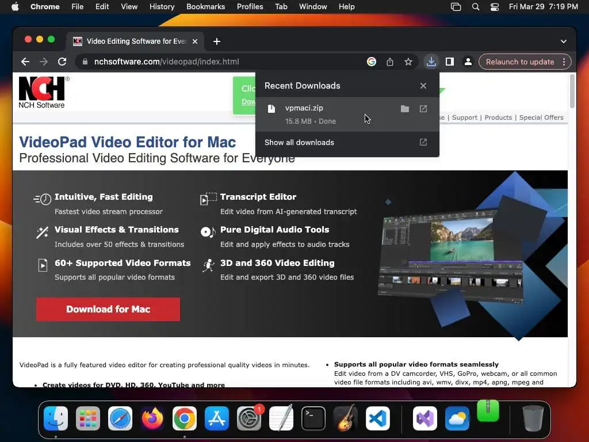This screenshot has height=442, width=589.
Task: Open Safari from the Dock
Action: pos(120,418)
